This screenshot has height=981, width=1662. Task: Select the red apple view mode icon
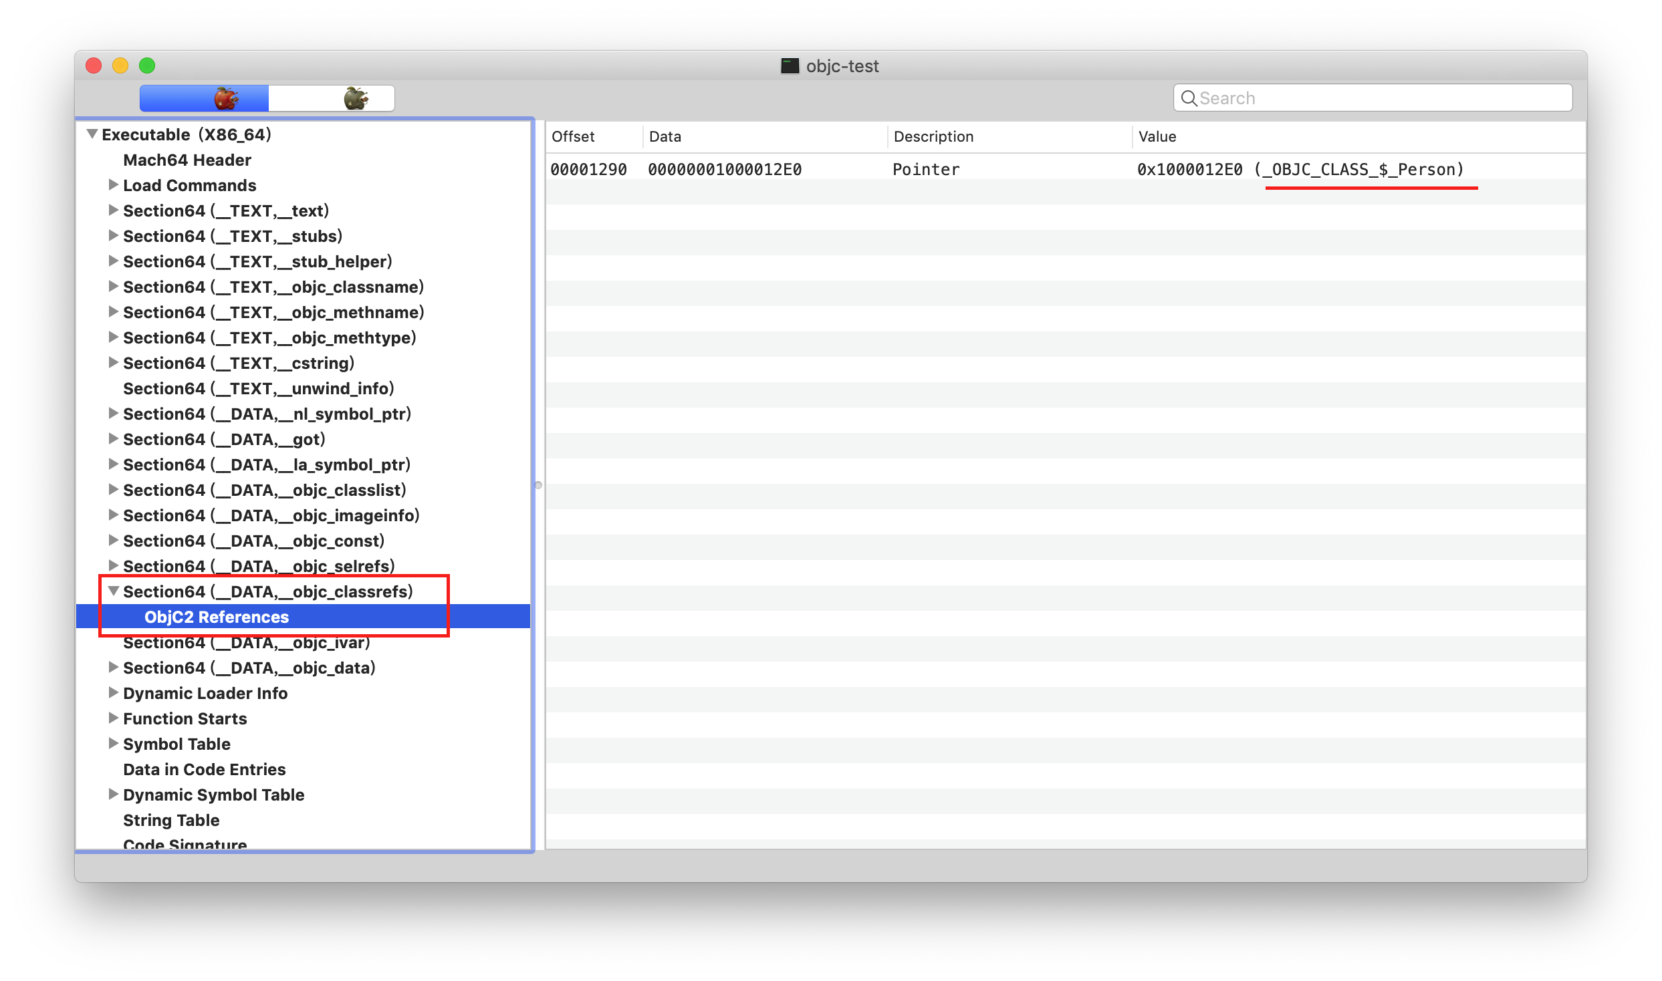(225, 98)
